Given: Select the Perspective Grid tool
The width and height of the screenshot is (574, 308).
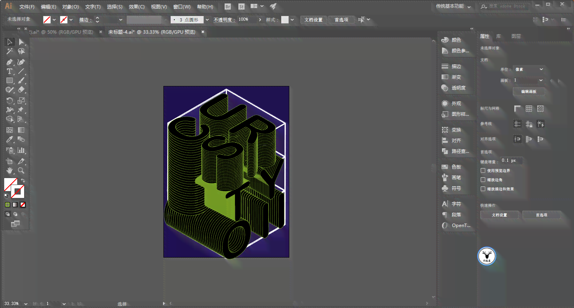Looking at the screenshot, I should (x=21, y=120).
